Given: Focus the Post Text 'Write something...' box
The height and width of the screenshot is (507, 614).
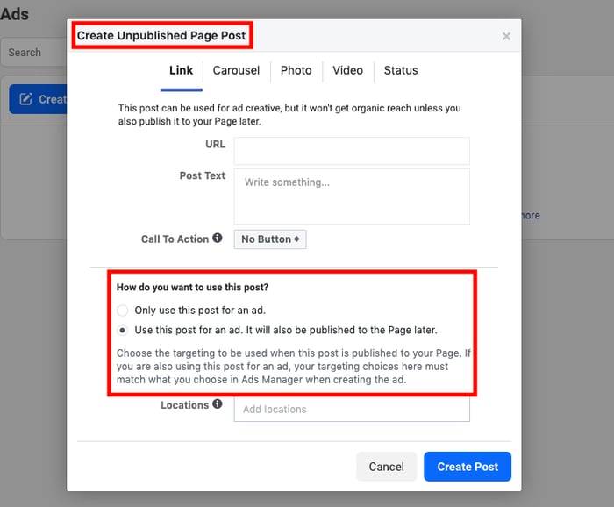Looking at the screenshot, I should (351, 196).
